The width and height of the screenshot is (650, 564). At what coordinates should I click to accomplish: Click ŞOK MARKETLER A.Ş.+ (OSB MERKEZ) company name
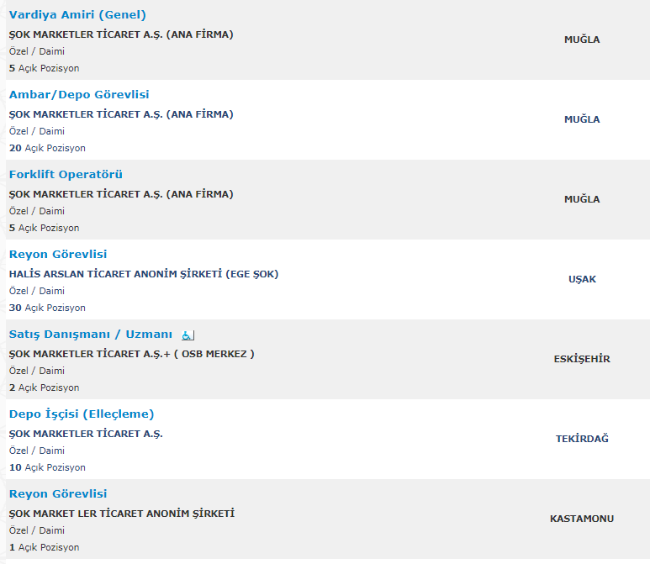point(132,354)
